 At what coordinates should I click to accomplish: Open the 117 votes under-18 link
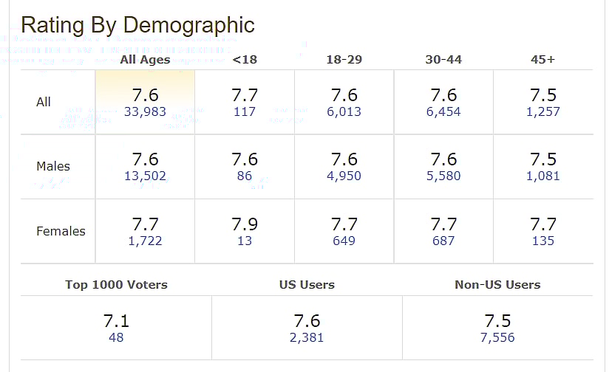click(x=245, y=112)
